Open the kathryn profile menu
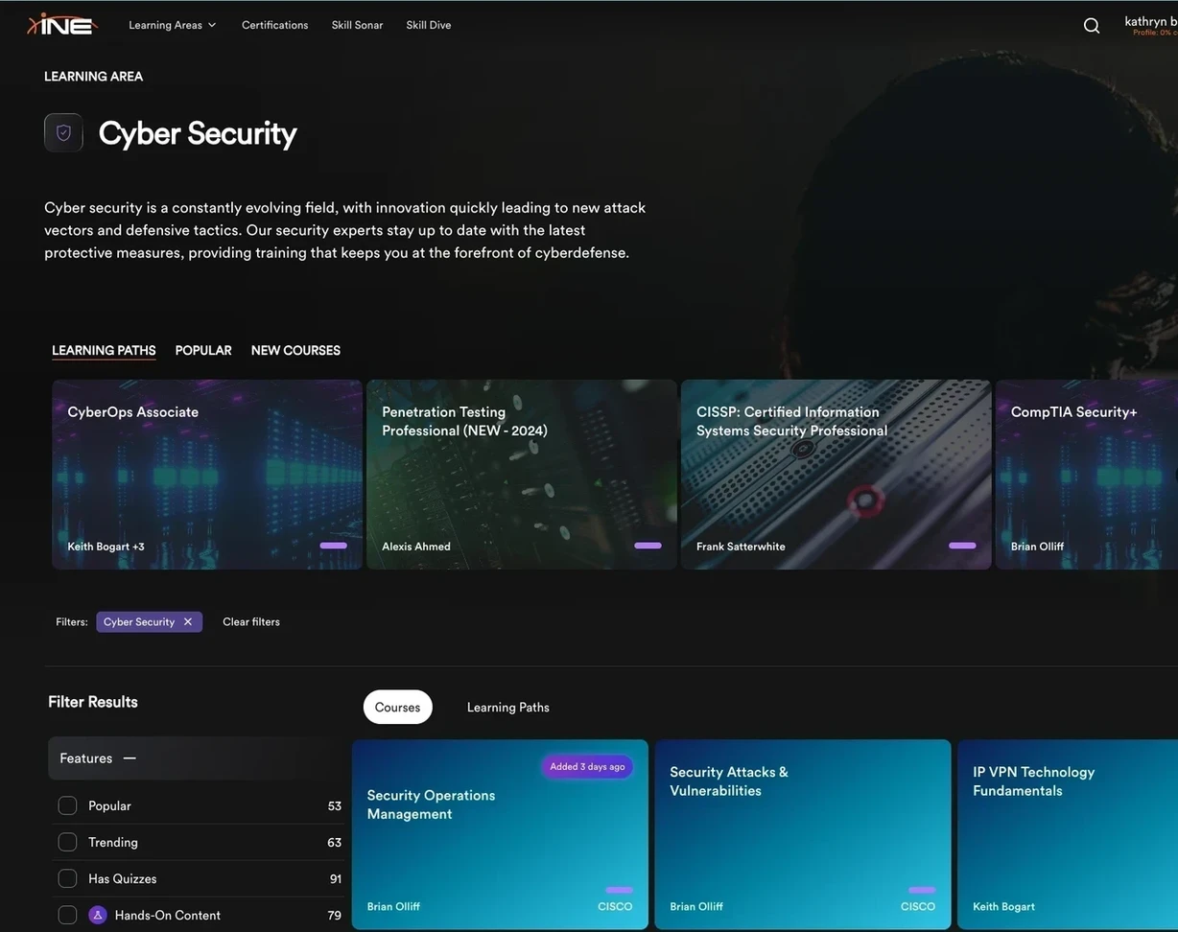Image resolution: width=1178 pixels, height=932 pixels. [1149, 23]
